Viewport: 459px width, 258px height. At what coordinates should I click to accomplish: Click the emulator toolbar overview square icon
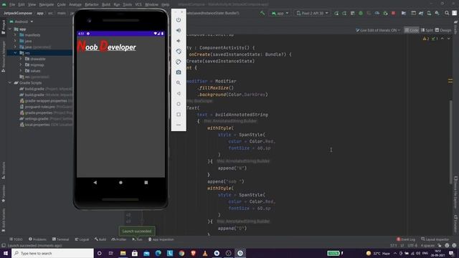(179, 115)
